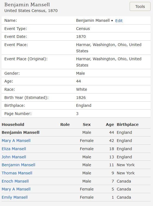The image size is (153, 206).
Task: View John Mansell's census record
Action: [x=14, y=157]
